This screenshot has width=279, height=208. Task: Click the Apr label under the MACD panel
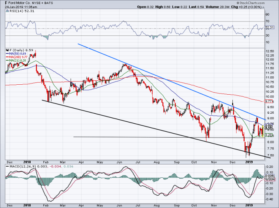pyautogui.click(x=81, y=205)
